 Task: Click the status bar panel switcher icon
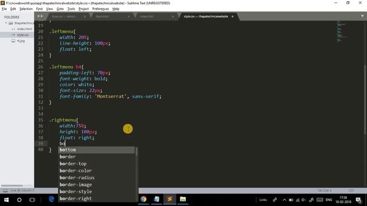coord(5,191)
